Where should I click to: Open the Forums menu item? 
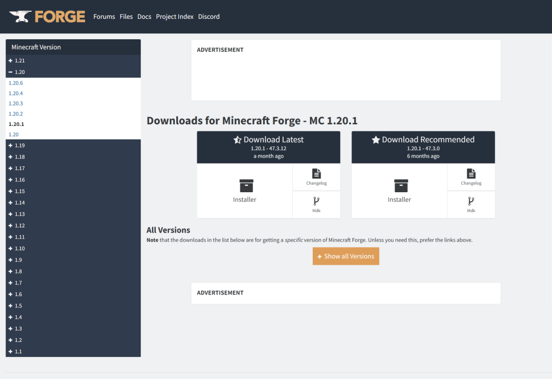click(104, 17)
